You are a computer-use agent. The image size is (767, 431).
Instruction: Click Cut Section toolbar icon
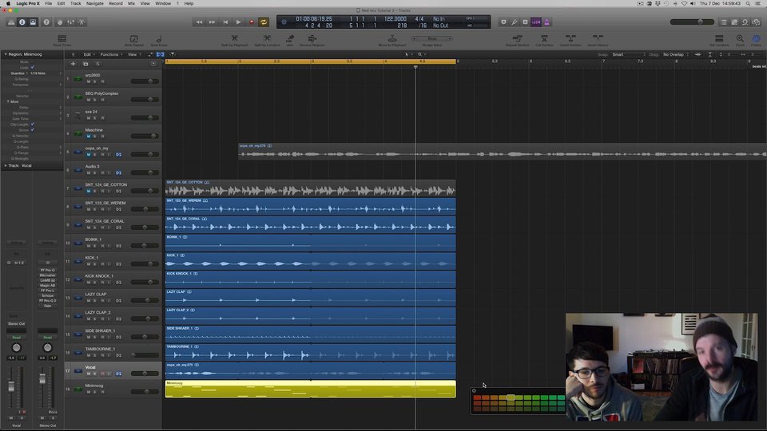(x=544, y=40)
